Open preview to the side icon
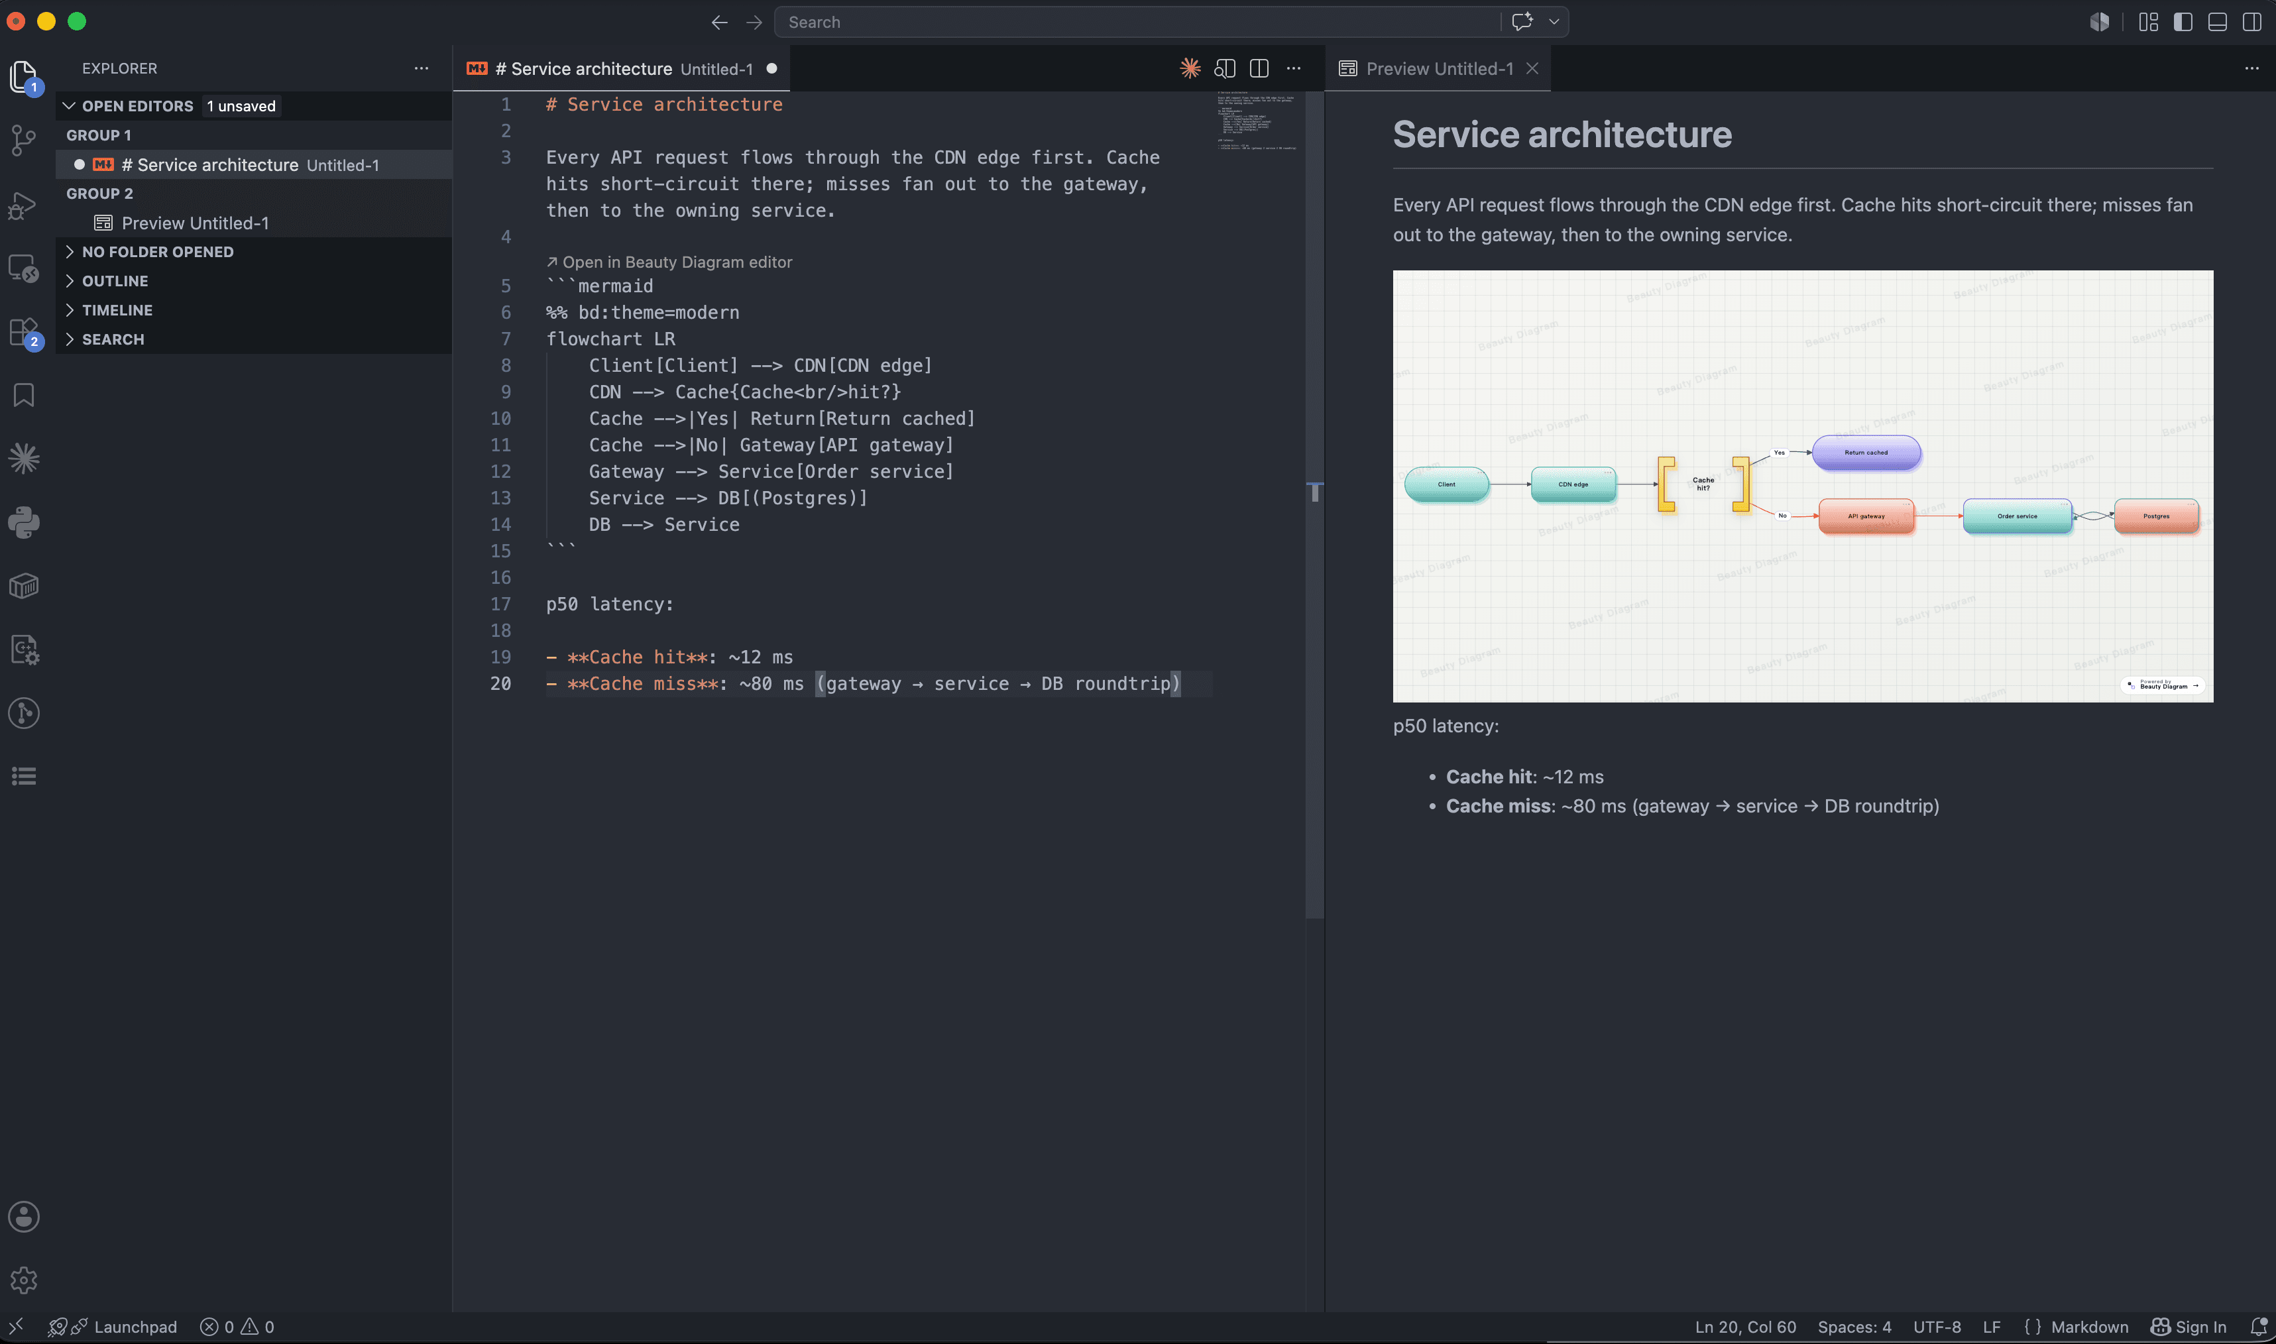Screen dimensions: 2276x1344 [x=1225, y=68]
